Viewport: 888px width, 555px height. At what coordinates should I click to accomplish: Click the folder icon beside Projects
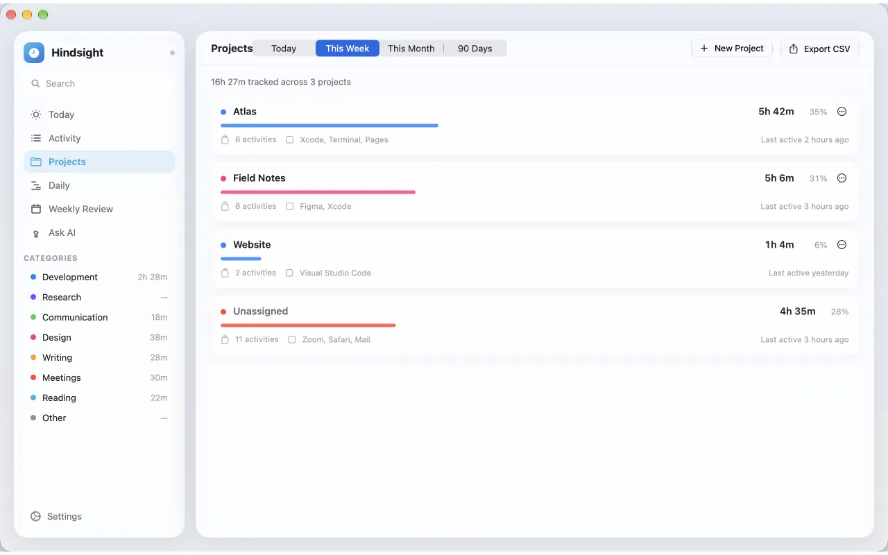[x=36, y=162]
